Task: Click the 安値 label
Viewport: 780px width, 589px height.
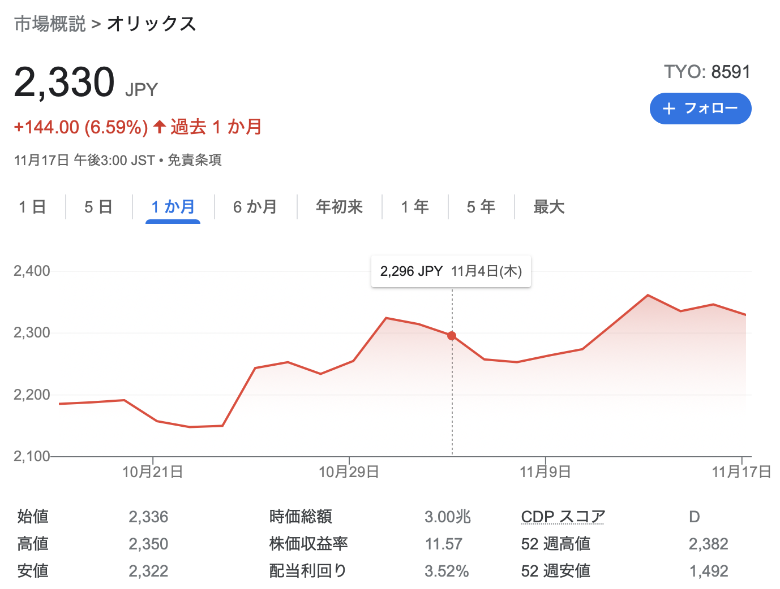Action: coord(33,571)
